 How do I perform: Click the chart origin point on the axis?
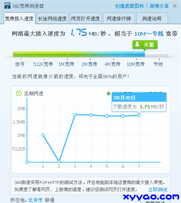(x=27, y=162)
